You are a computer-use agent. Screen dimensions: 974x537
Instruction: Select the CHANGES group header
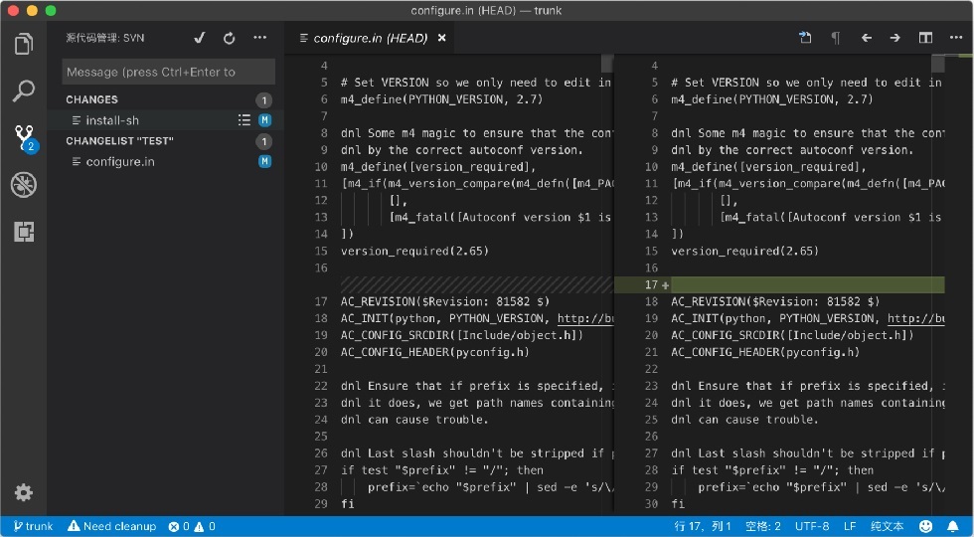click(x=91, y=99)
